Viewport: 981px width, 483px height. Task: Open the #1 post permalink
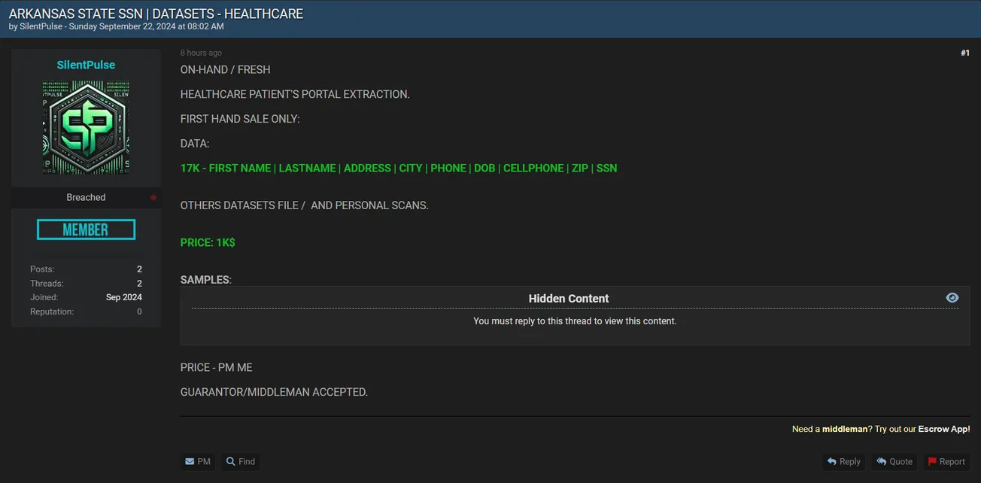pos(964,53)
